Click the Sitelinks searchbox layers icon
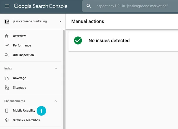This screenshot has width=178, height=129. pos(7,120)
